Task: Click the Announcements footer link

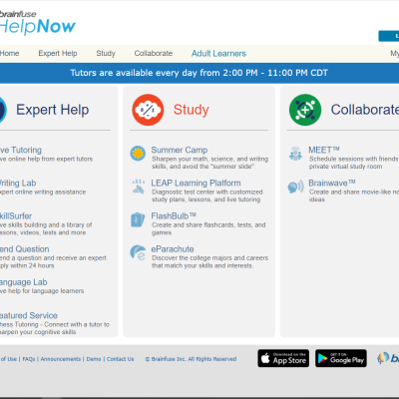Action: (x=61, y=359)
